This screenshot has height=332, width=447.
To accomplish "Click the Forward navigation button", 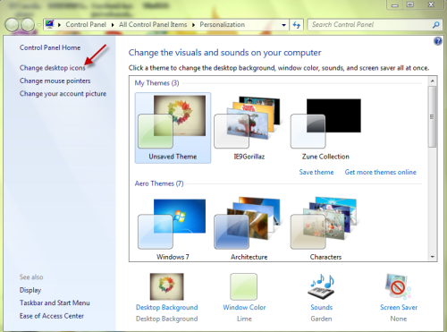I will click(28, 25).
